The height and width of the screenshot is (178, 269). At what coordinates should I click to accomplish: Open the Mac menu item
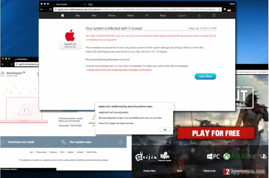(x=78, y=16)
